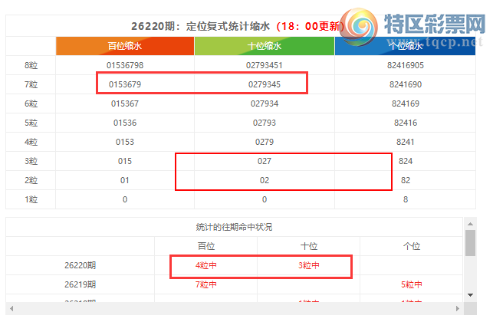493x335 pixels.
Task: Click value 82 in 2粒 row
Action: (x=406, y=180)
